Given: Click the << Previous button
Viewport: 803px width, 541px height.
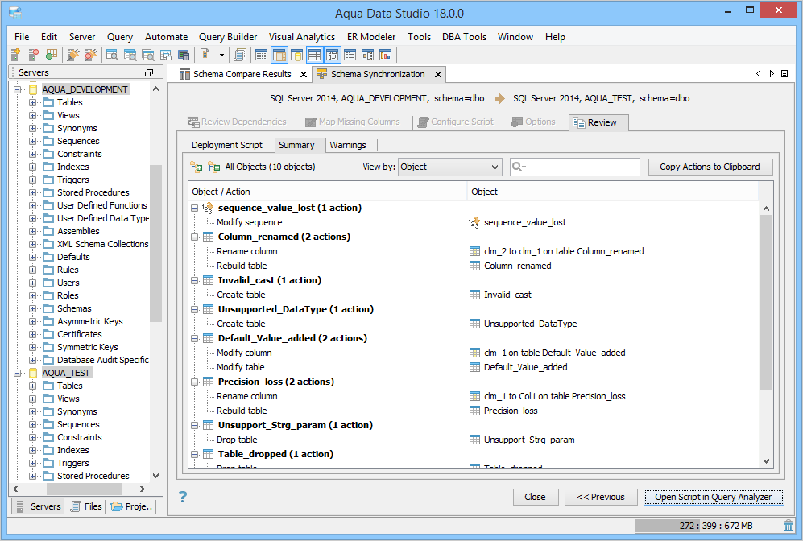Looking at the screenshot, I should (x=601, y=497).
